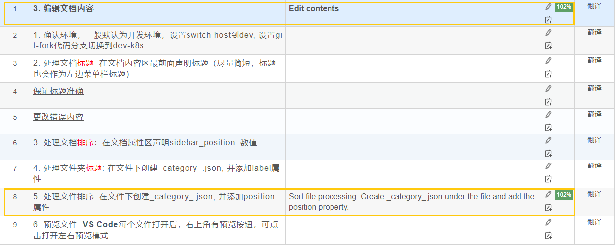This screenshot has height=245, width=615.
Task: Click the "Edit contents" translation cell
Action: [413, 13]
